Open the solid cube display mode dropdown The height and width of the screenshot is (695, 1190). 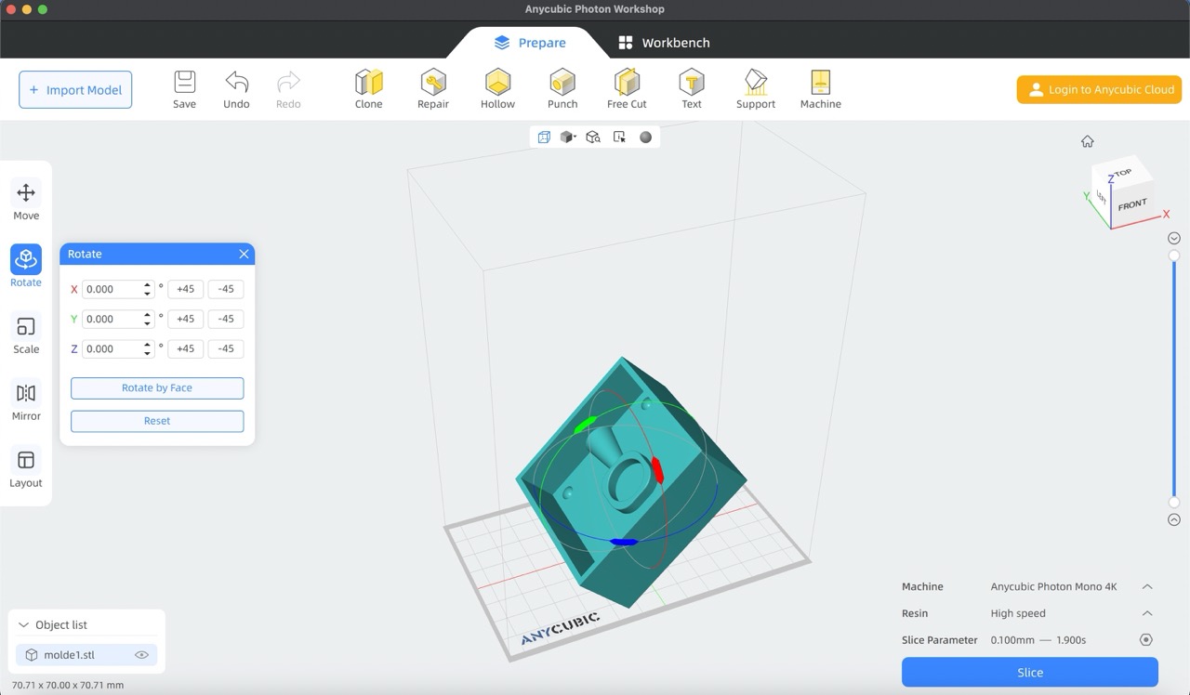click(x=568, y=137)
